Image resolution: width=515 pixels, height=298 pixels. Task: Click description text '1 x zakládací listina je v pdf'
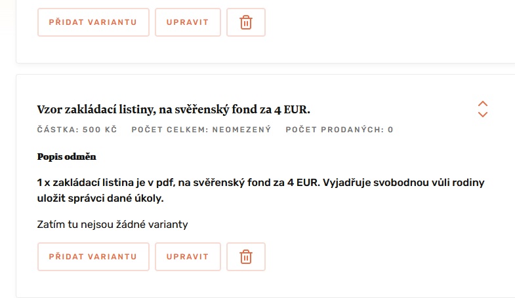pyautogui.click(x=106, y=183)
